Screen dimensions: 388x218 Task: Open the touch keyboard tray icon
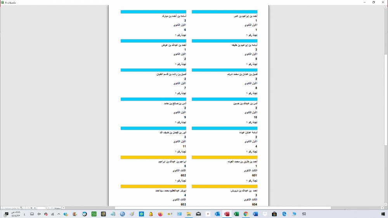click(32, 214)
